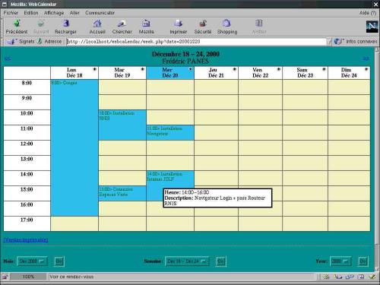Image resolution: width=380 pixels, height=285 pixels.
Task: Click the Netscape N logo icon
Action: 372,27
